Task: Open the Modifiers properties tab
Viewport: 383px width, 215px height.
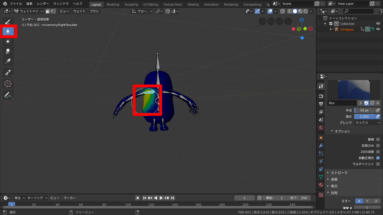Action: coord(321,146)
